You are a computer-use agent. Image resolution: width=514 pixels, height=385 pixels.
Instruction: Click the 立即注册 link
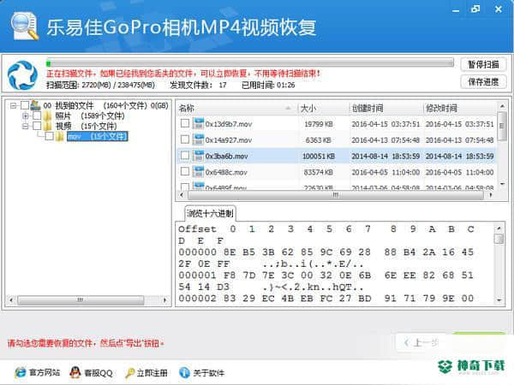click(x=152, y=373)
